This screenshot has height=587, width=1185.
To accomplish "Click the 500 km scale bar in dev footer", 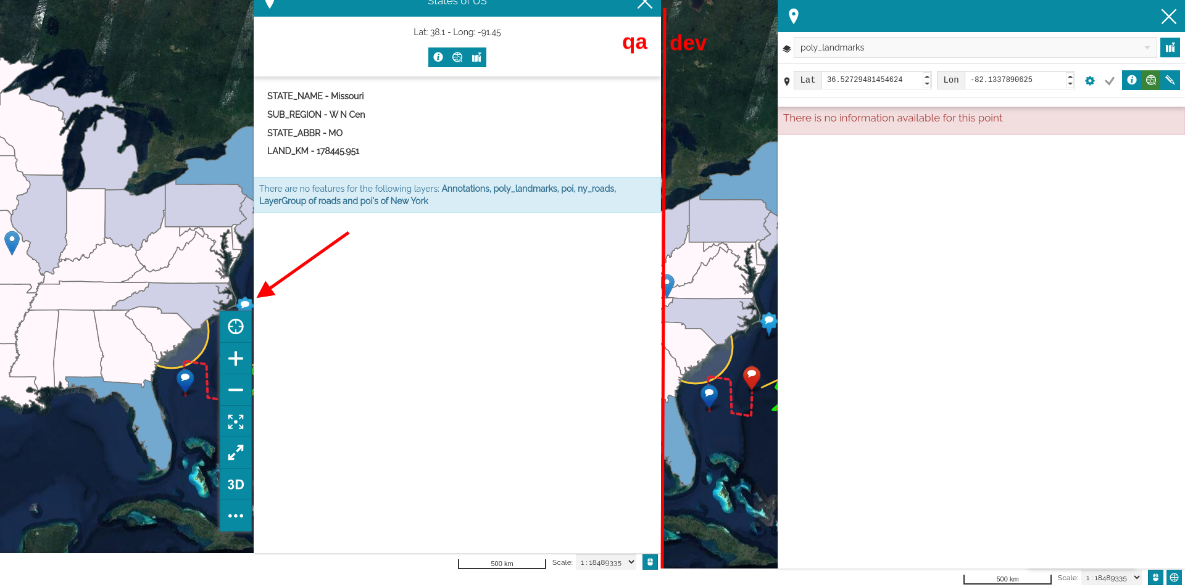I will [1007, 578].
